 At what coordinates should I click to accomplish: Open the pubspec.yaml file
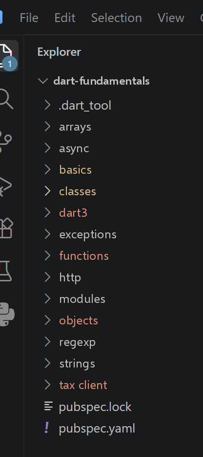[x=97, y=429]
